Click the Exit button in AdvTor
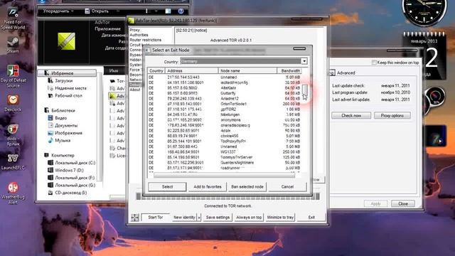This screenshot has height=256, width=455. point(311,218)
